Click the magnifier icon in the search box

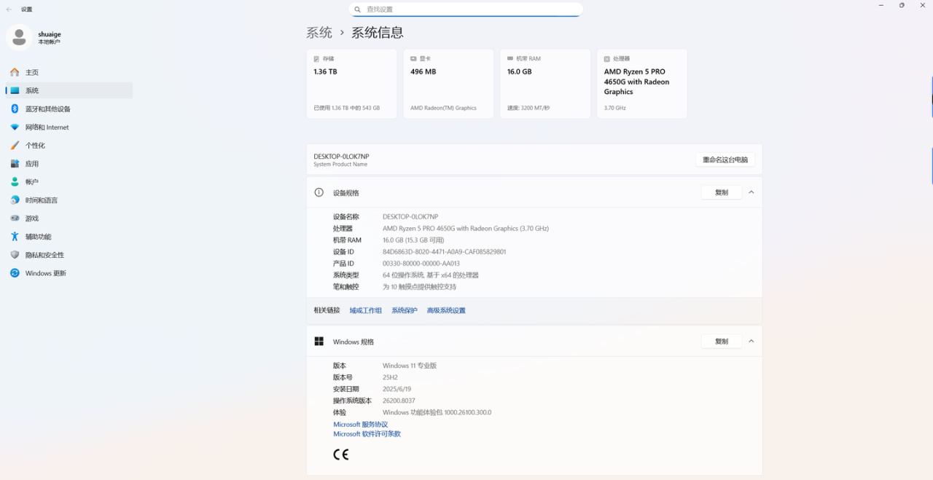[x=357, y=9]
